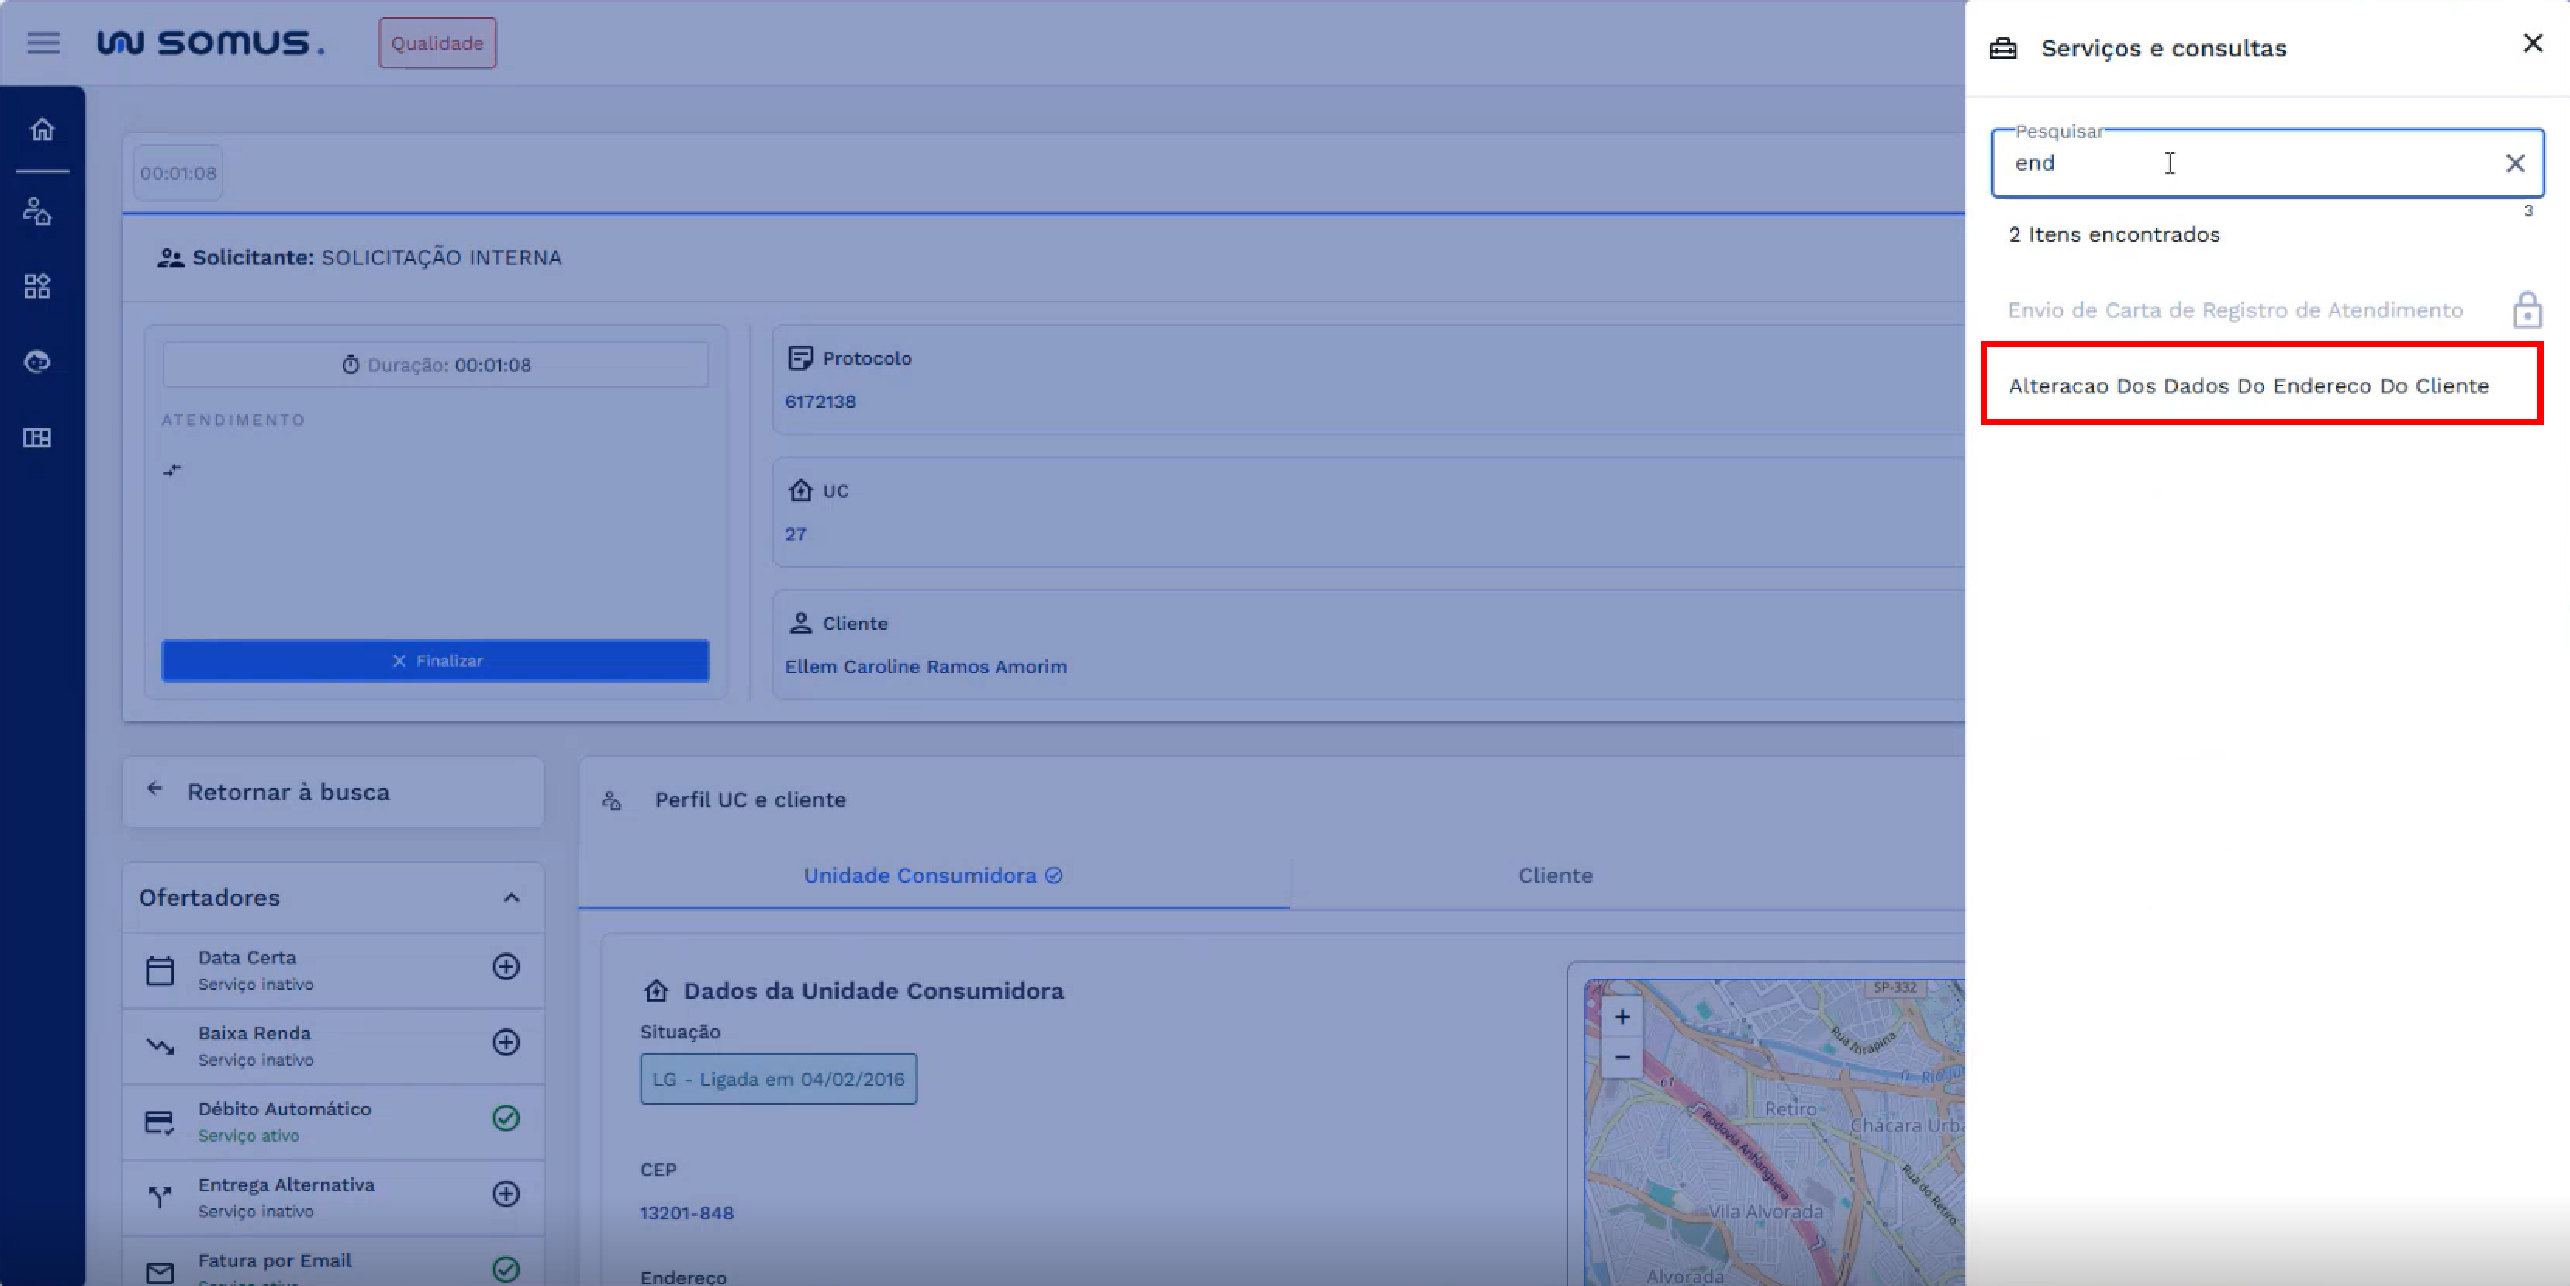2570x1286 pixels.
Task: Select Alteracao Dos Dados Do Endereco Do Cliente
Action: pos(2249,386)
